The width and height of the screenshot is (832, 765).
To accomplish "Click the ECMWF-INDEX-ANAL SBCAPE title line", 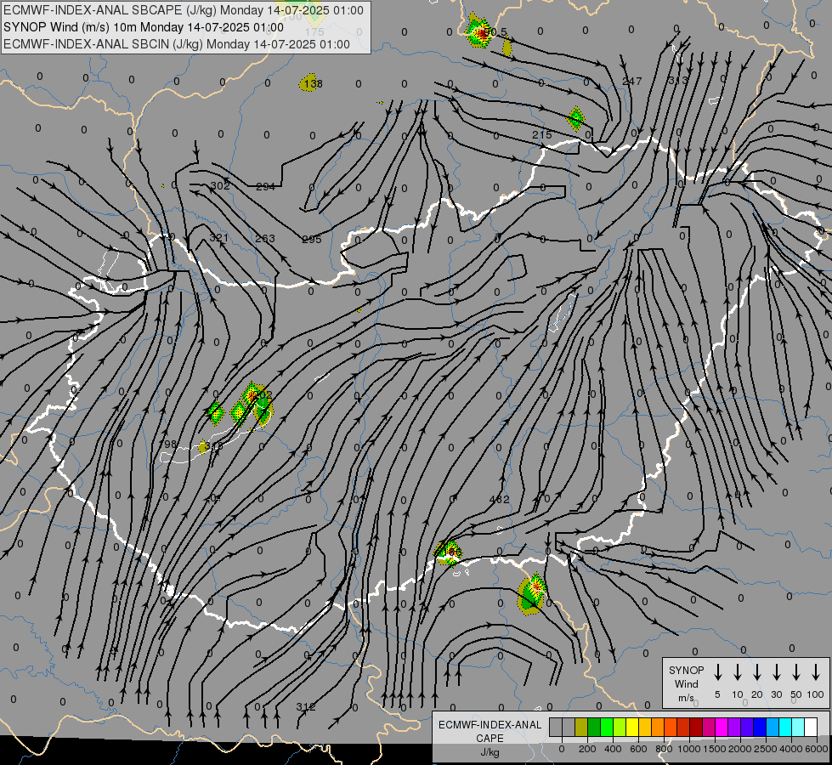I will coord(184,10).
